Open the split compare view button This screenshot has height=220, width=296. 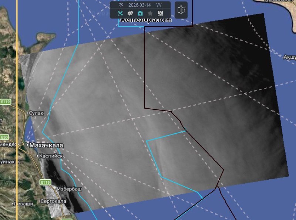[181, 10]
